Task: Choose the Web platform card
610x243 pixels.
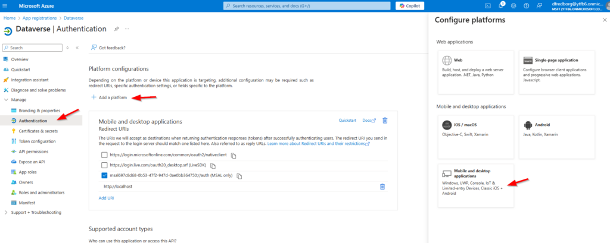Action: point(476,72)
